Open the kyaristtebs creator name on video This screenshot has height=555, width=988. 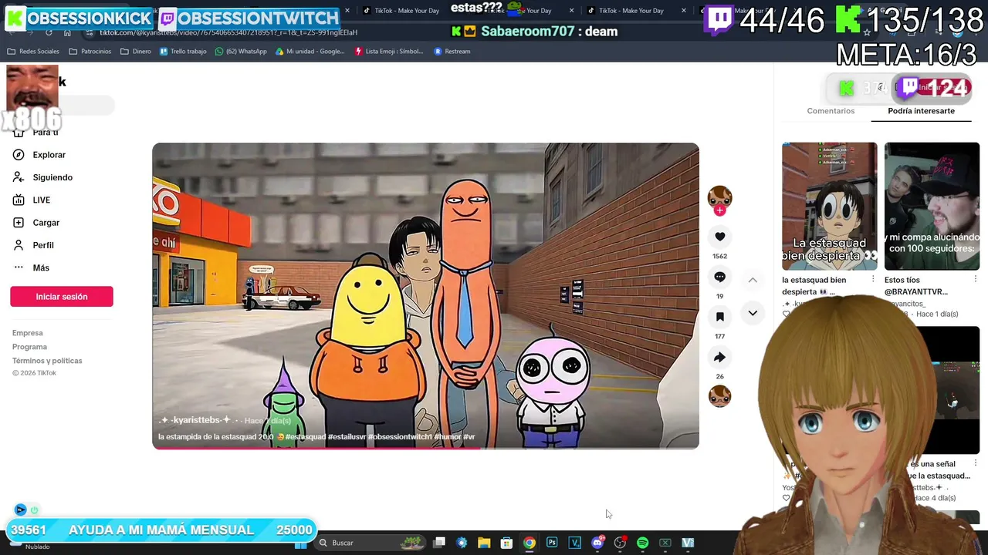195,420
